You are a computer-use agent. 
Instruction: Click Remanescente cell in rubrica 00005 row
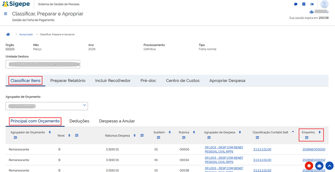tap(19, 149)
